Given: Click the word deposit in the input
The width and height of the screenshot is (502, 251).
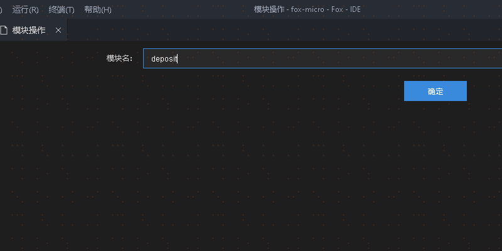Looking at the screenshot, I should (x=164, y=59).
